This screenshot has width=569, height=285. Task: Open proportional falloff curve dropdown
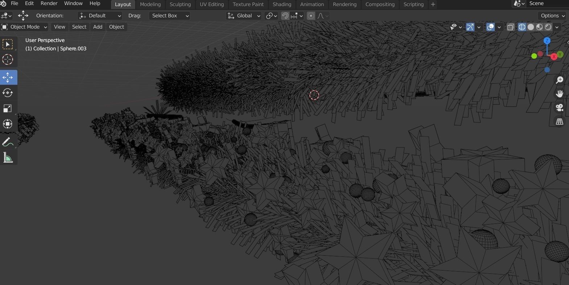323,16
